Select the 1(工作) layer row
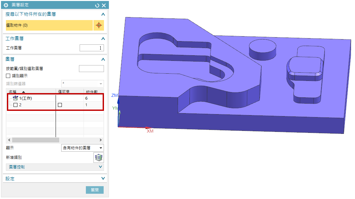 (55, 98)
